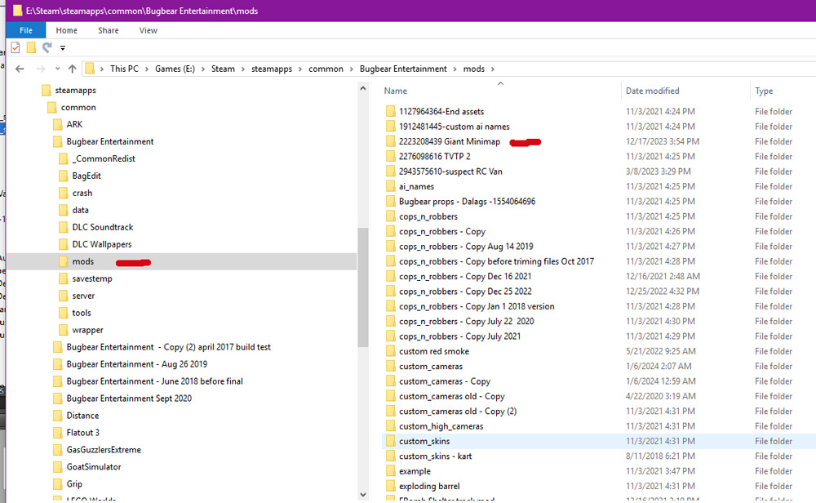Expand the chevron after Bugbear Entertainment breadcrumb
The width and height of the screenshot is (816, 503).
pos(455,69)
